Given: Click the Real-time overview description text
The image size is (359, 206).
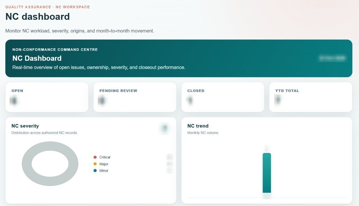Looking at the screenshot, I should [99, 68].
